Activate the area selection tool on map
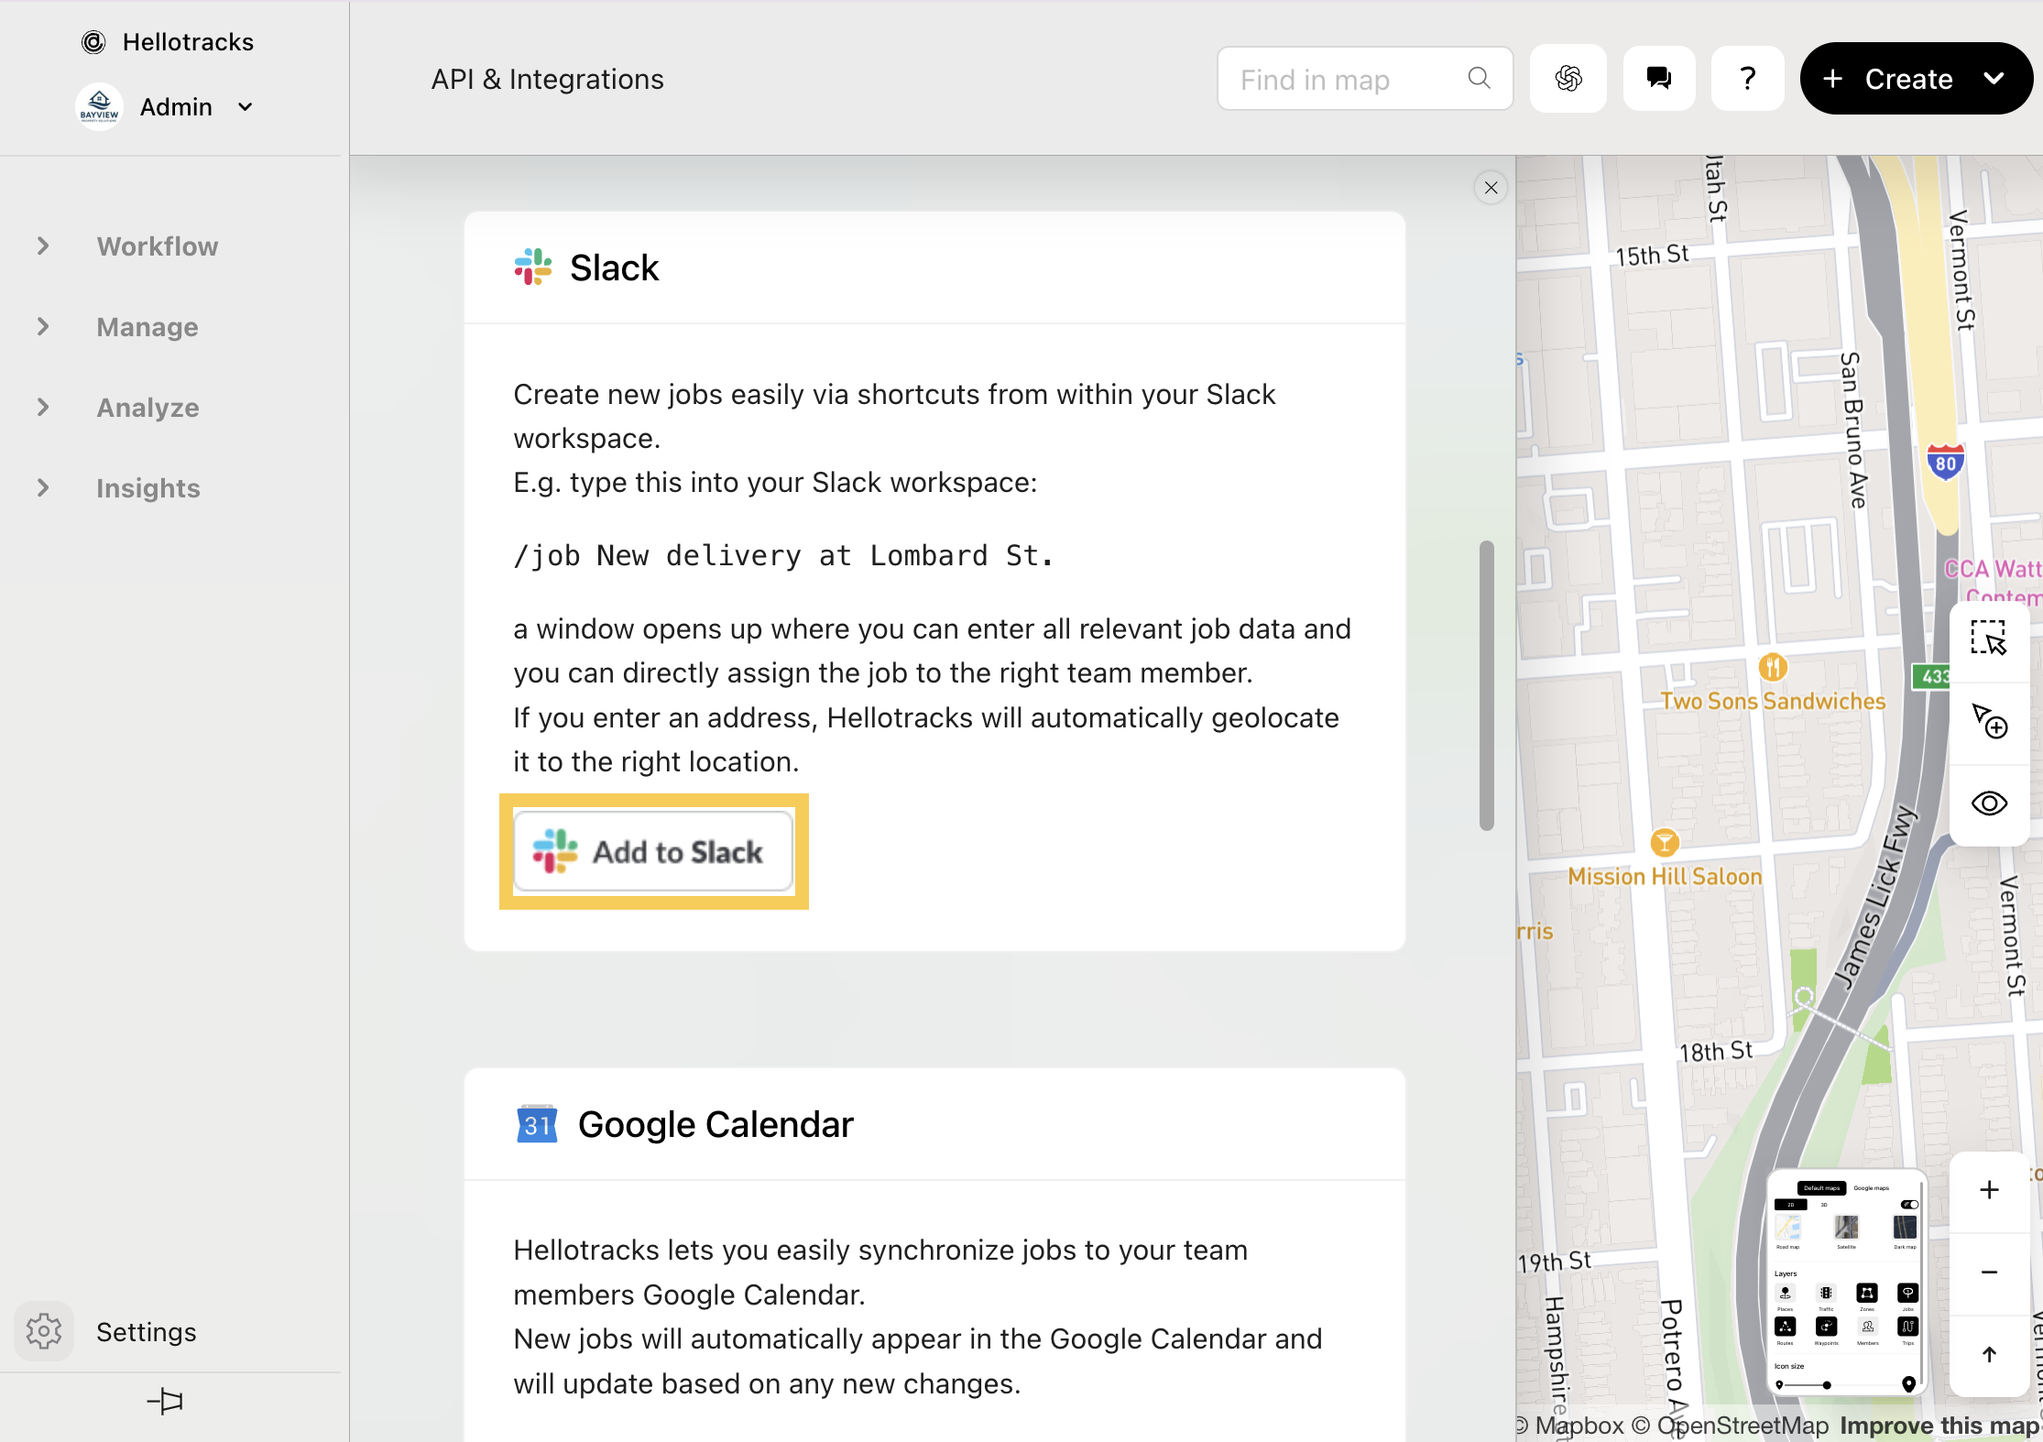2043x1442 pixels. pyautogui.click(x=1989, y=639)
